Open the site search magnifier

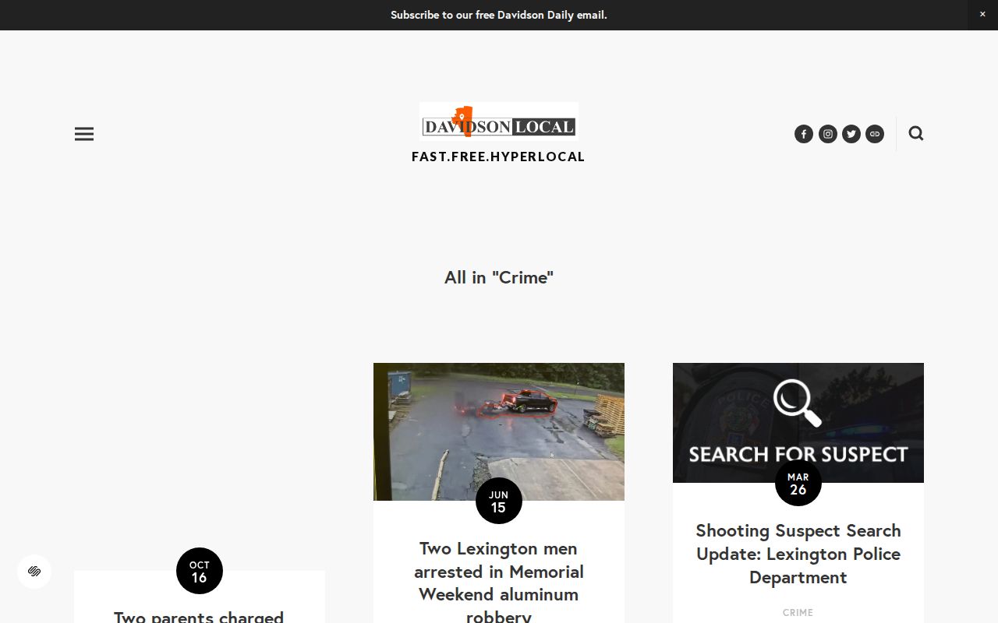(x=916, y=133)
